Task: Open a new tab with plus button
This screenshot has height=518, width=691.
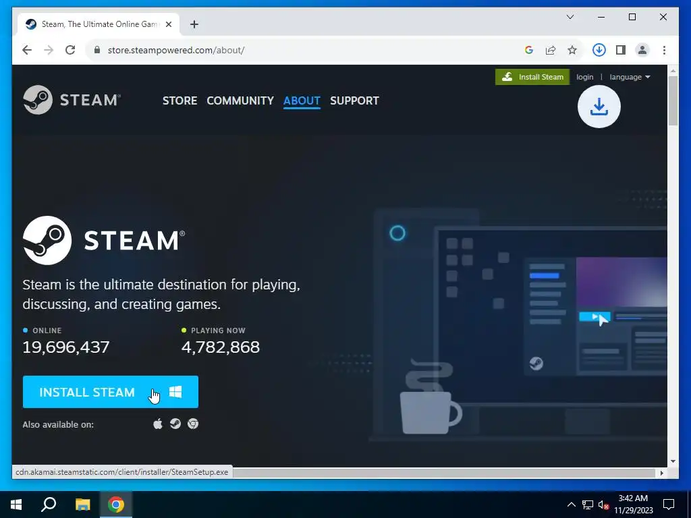Action: tap(194, 24)
